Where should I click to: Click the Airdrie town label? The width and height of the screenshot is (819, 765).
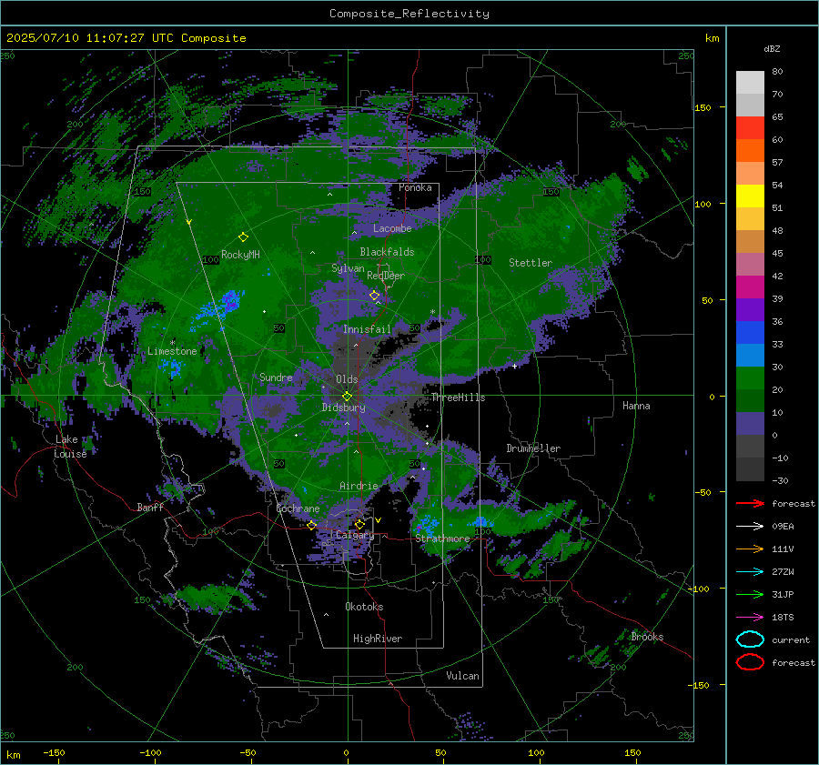pos(359,486)
